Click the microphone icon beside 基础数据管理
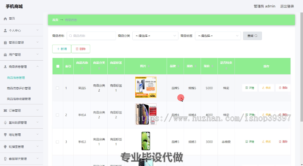This screenshot has width=303, height=166. pyautogui.click(x=5, y=123)
